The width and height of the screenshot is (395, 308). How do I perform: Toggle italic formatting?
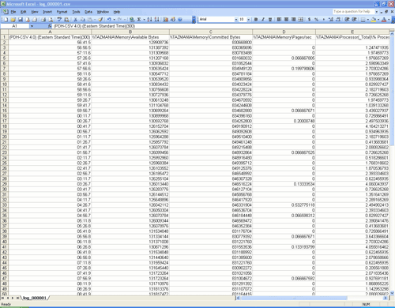click(x=263, y=20)
